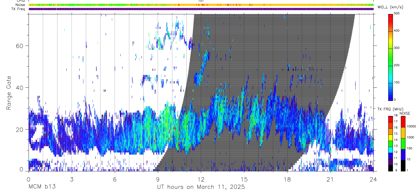
Task: Click the '14' label in TX FRQ legend
Action: pos(395,140)
